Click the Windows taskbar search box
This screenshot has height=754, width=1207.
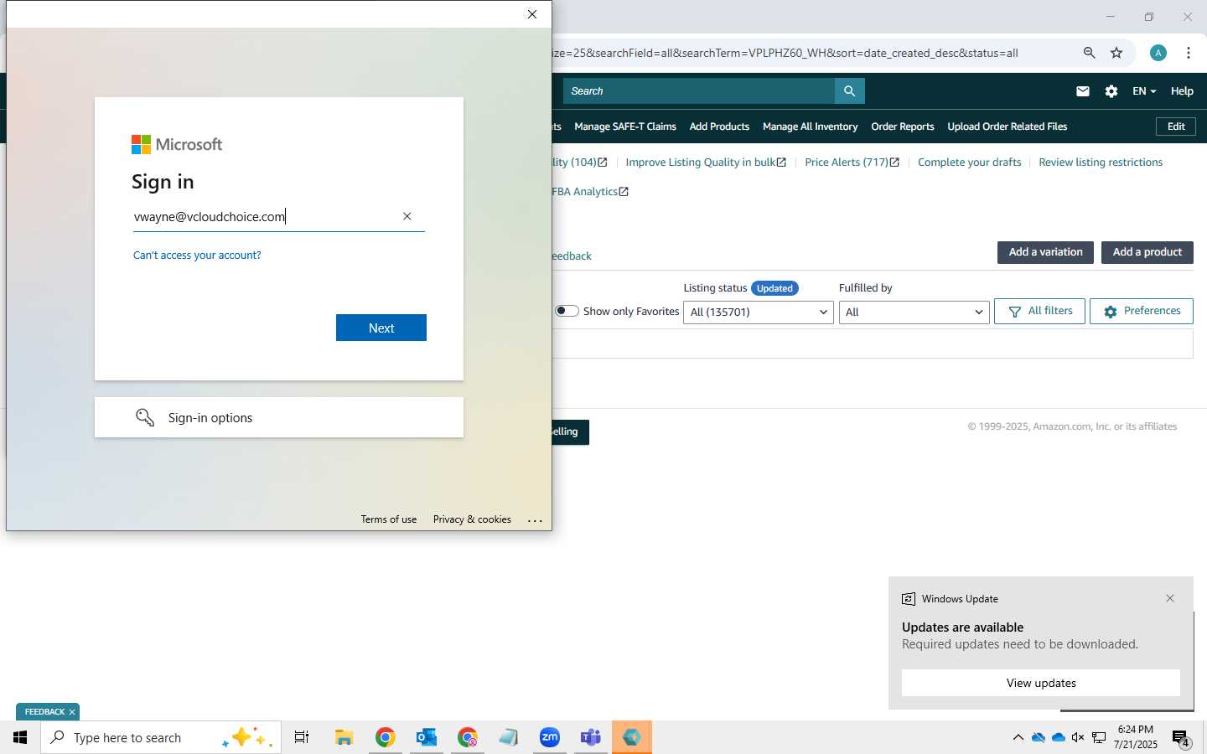161,737
